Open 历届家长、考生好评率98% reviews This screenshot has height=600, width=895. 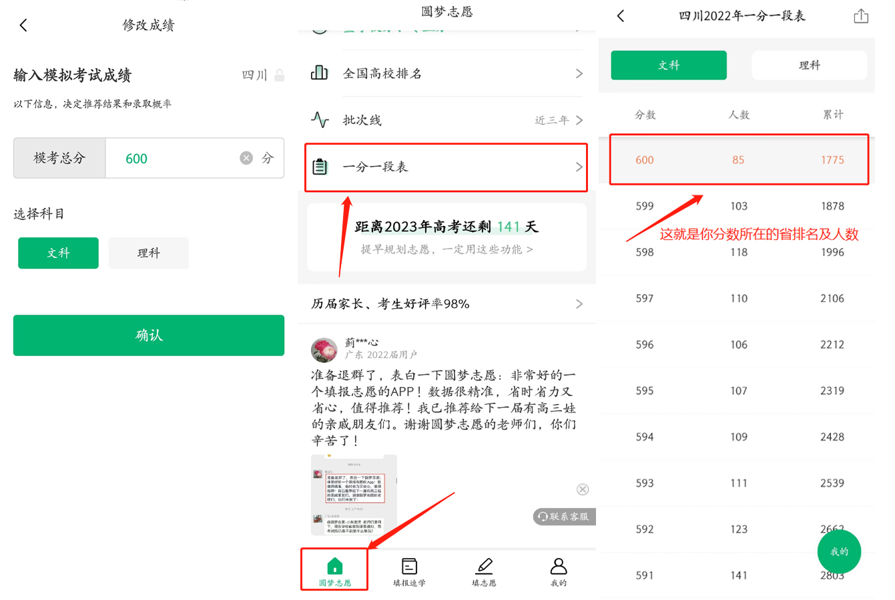pos(446,304)
